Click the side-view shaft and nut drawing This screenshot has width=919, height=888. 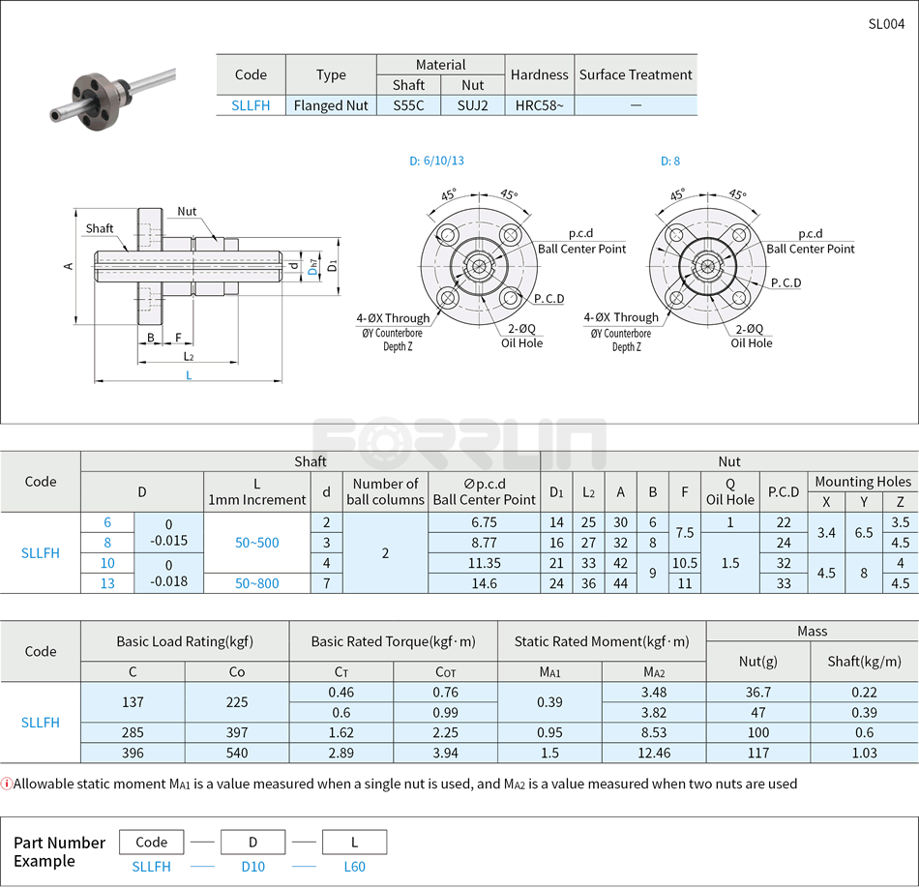click(x=202, y=293)
